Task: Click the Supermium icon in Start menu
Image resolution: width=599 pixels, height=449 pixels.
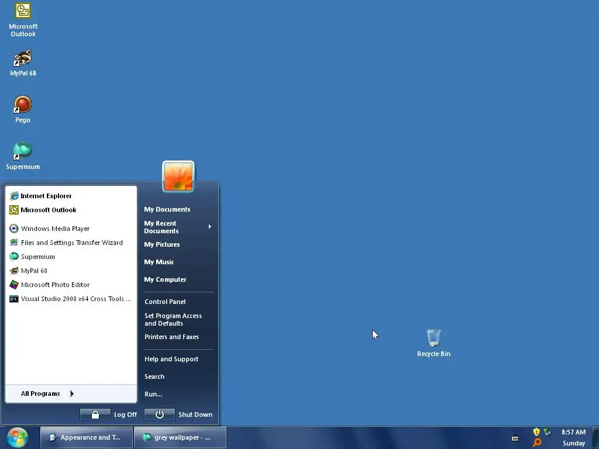Action: [14, 257]
